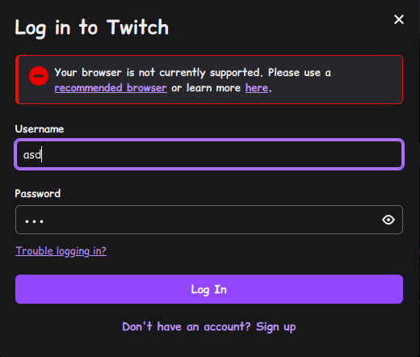Click the Password label
The width and height of the screenshot is (420, 357).
point(38,194)
